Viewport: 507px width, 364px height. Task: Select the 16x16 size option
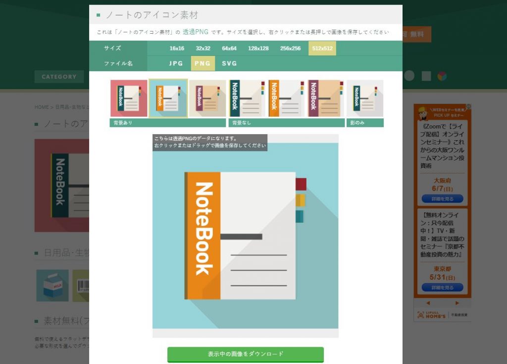[177, 49]
